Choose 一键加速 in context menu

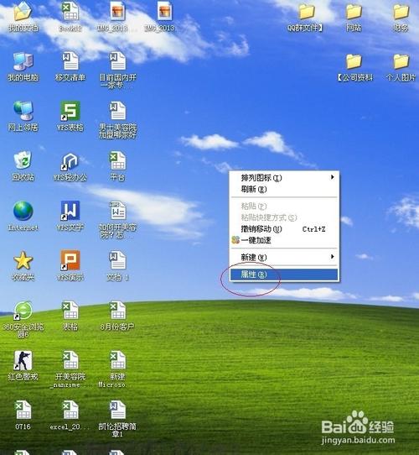pyautogui.click(x=284, y=240)
